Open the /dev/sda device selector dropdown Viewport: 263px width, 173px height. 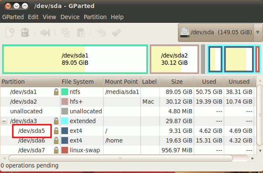tap(220, 32)
